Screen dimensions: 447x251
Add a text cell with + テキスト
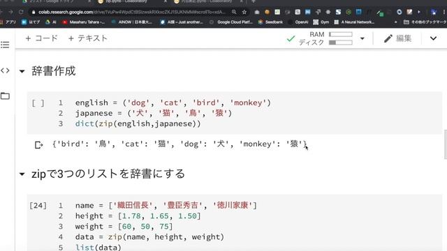(88, 38)
